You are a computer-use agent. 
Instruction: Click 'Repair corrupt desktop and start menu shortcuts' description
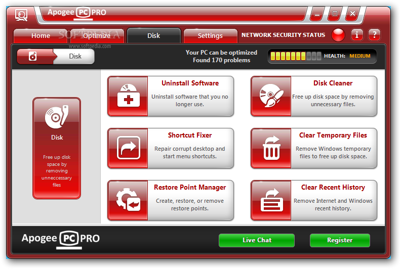click(x=190, y=153)
